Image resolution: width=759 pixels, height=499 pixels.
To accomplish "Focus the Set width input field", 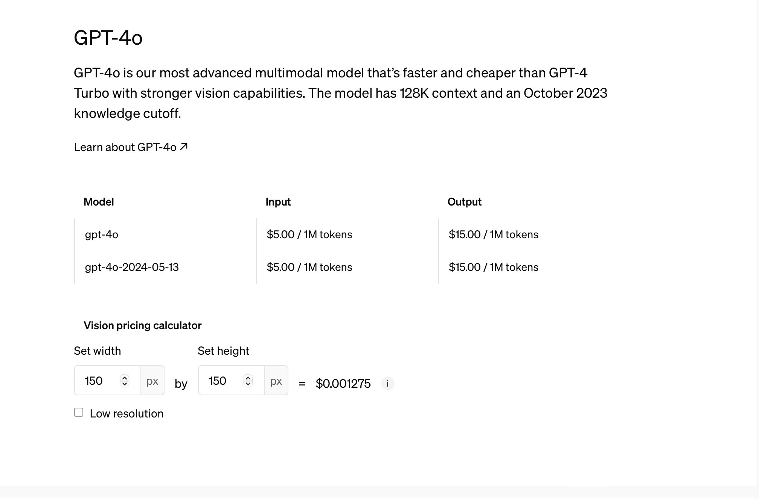I will [108, 381].
